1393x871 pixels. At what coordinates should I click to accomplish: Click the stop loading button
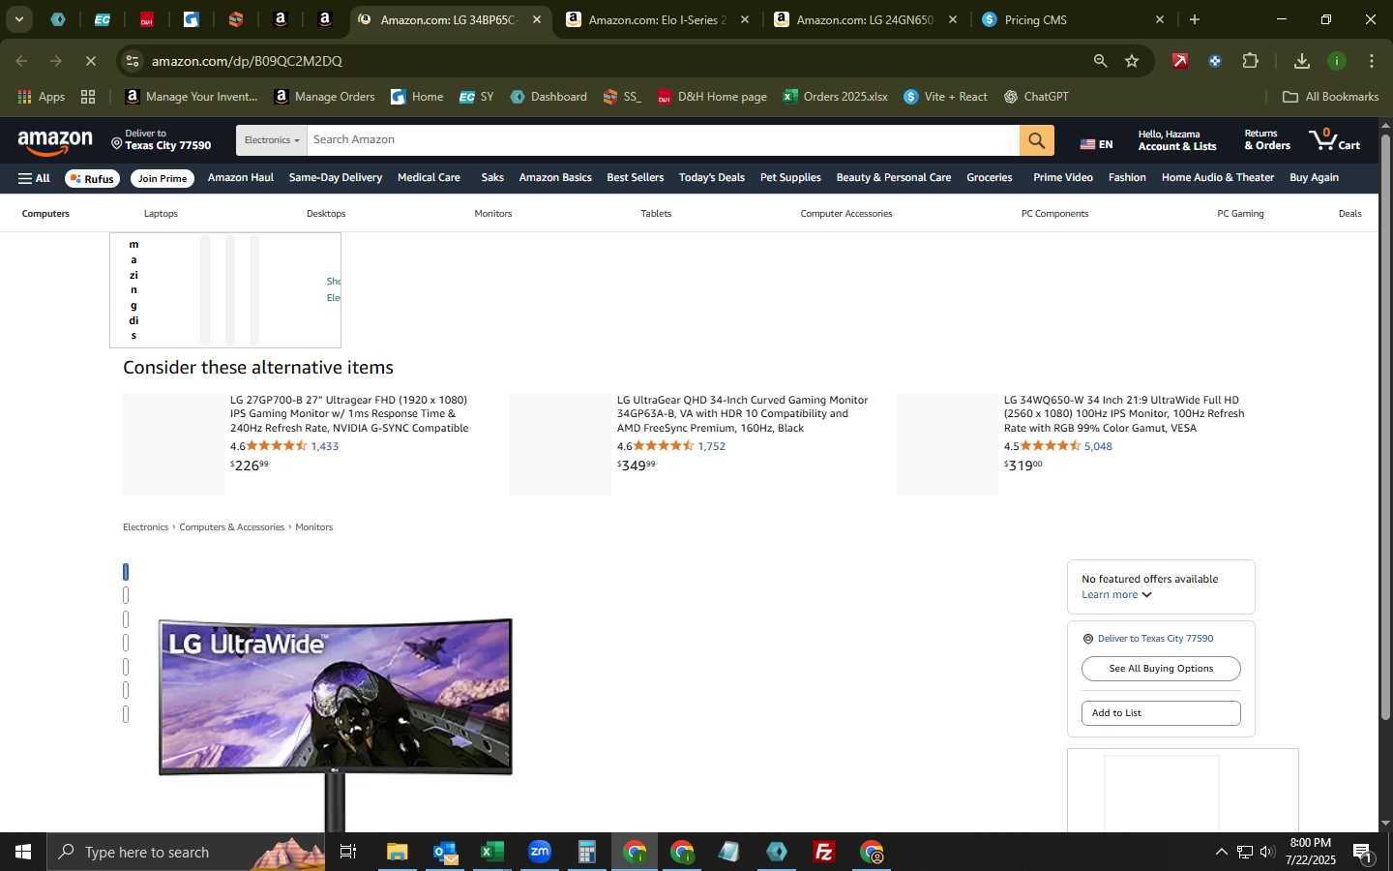(90, 61)
